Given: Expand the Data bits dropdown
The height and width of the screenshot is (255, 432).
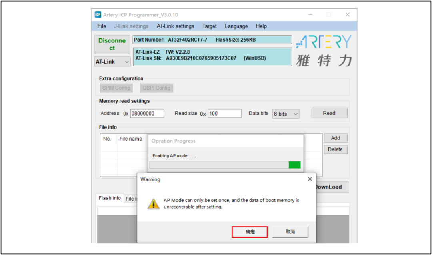Looking at the screenshot, I should [x=286, y=114].
